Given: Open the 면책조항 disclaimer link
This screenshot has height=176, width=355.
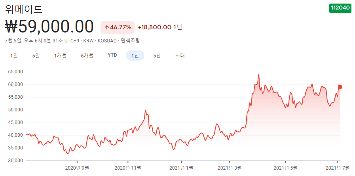Looking at the screenshot, I should (x=131, y=41).
